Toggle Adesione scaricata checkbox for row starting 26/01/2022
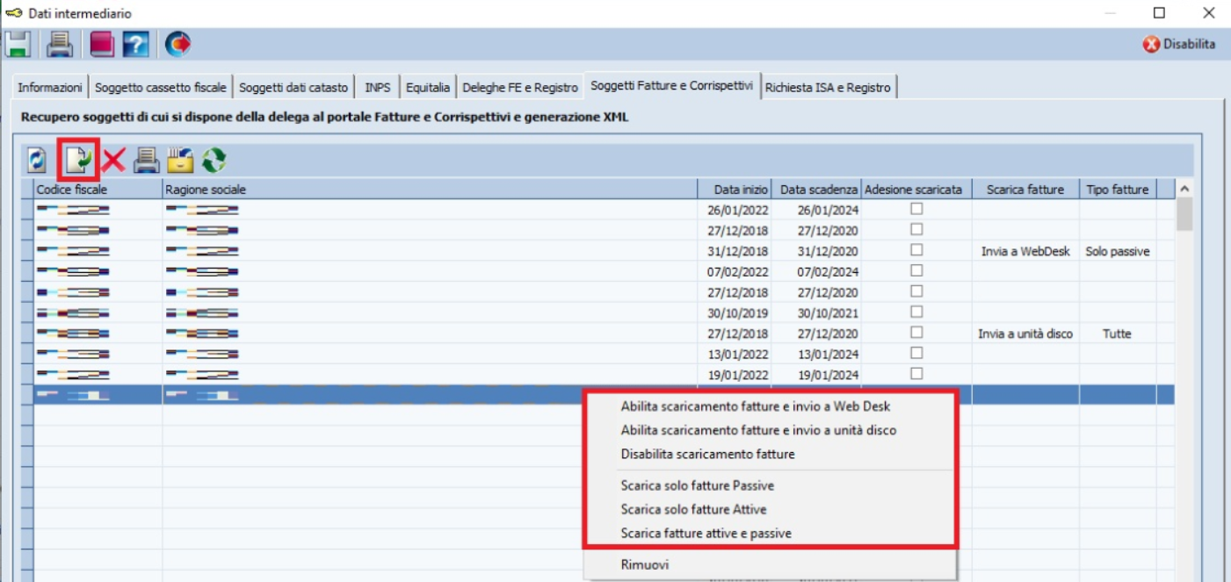 coord(916,209)
